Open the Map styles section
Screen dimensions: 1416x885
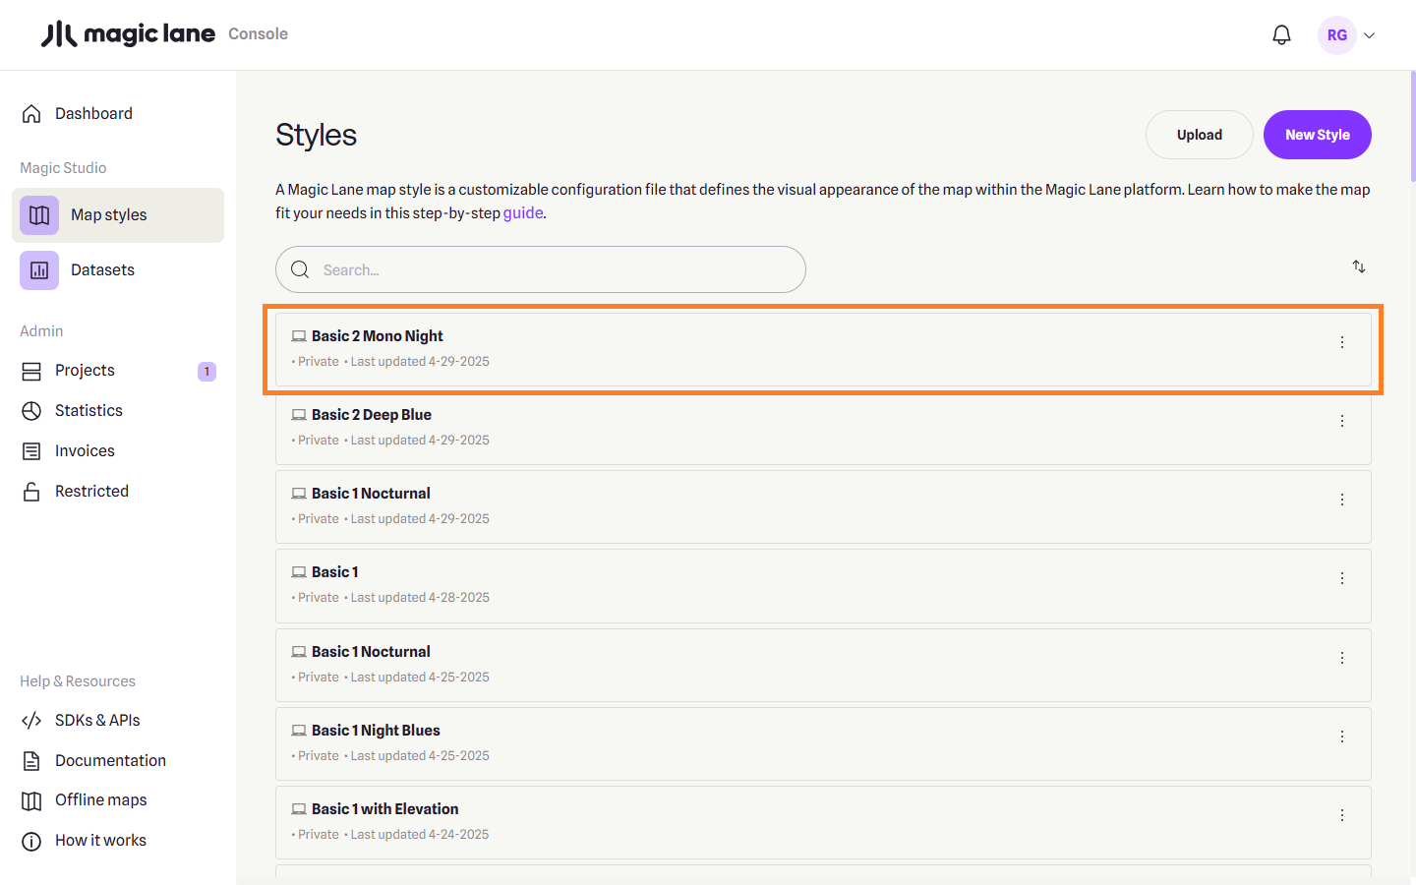tap(108, 214)
